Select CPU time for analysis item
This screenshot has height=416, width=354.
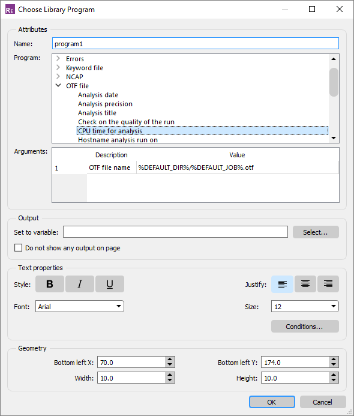203,131
